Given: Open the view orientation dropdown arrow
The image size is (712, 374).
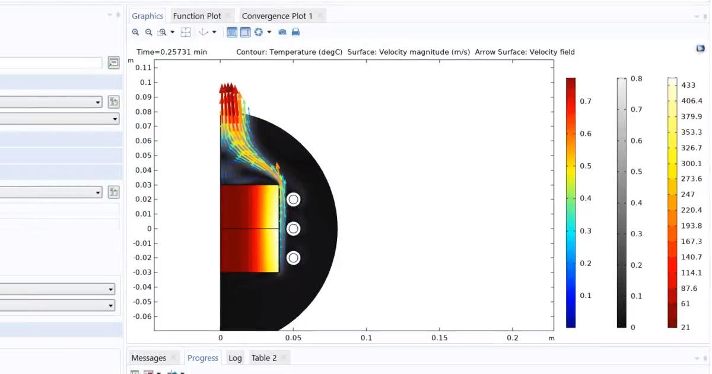Looking at the screenshot, I should click(x=214, y=32).
